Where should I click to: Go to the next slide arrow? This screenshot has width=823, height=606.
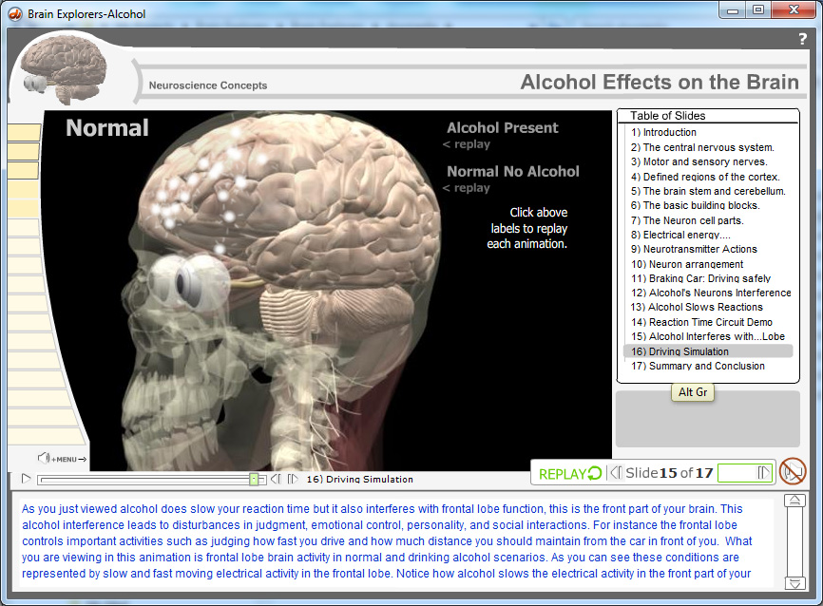click(763, 472)
